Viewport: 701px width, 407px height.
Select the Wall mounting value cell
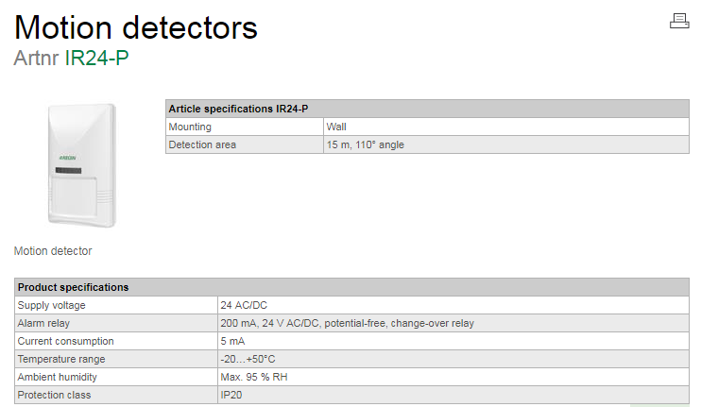point(336,127)
